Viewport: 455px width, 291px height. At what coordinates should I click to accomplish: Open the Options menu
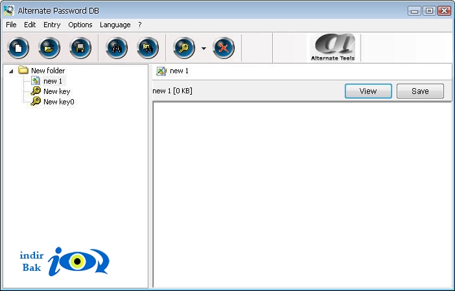[x=80, y=25]
